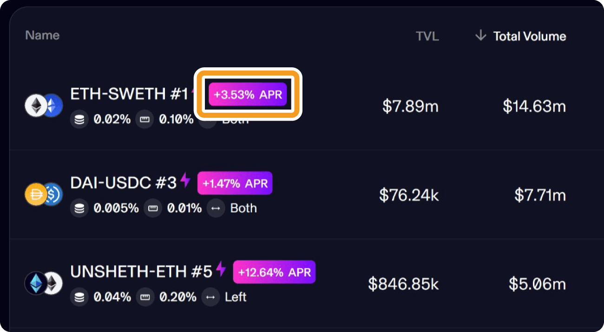
Task: Click the arrows icon beside Left in UNSHETH-ETH
Action: (210, 297)
